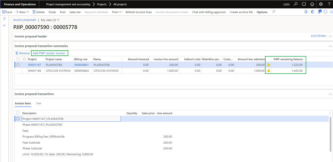Open the messages chat bubble icon

pos(303,4)
